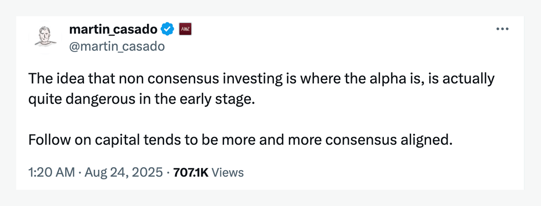Viewport: 541px width, 206px height.
Task: Click the Aug 24, 2025 date
Action: [x=124, y=172]
